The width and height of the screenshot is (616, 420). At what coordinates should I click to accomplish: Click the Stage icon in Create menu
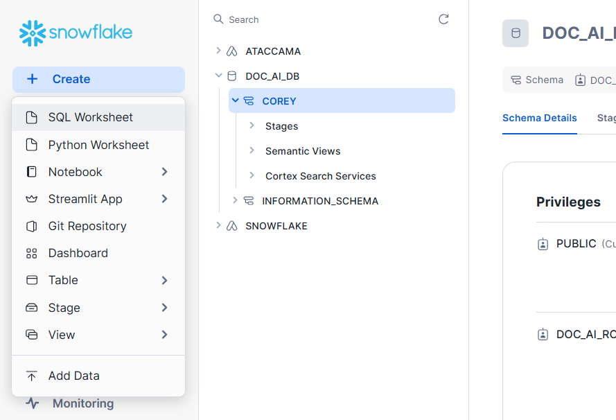tap(32, 307)
